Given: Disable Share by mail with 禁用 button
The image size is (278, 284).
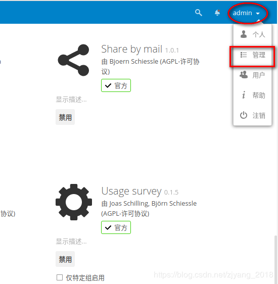Looking at the screenshot, I should point(65,117).
